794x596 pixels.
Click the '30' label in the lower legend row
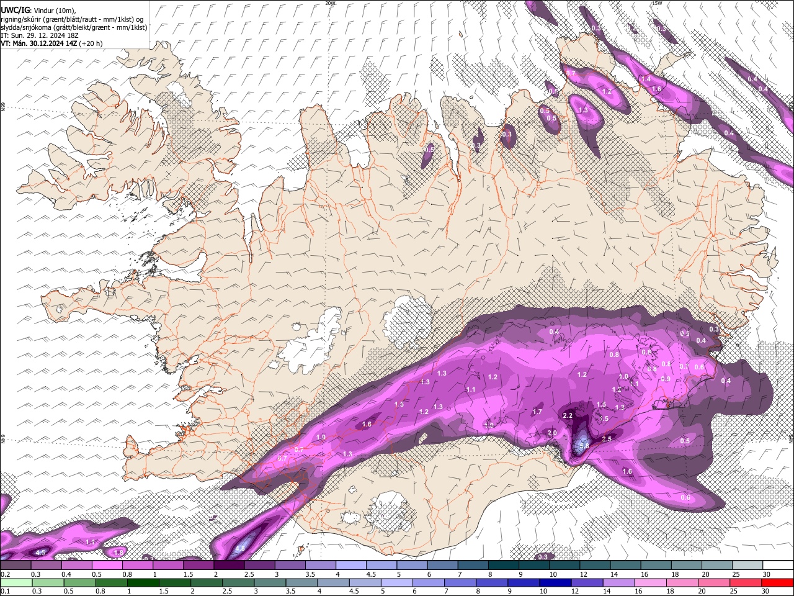[x=766, y=592]
